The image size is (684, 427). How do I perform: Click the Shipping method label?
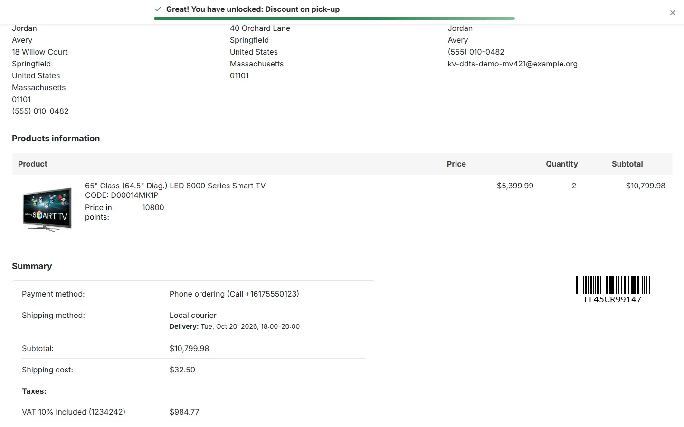pyautogui.click(x=53, y=315)
